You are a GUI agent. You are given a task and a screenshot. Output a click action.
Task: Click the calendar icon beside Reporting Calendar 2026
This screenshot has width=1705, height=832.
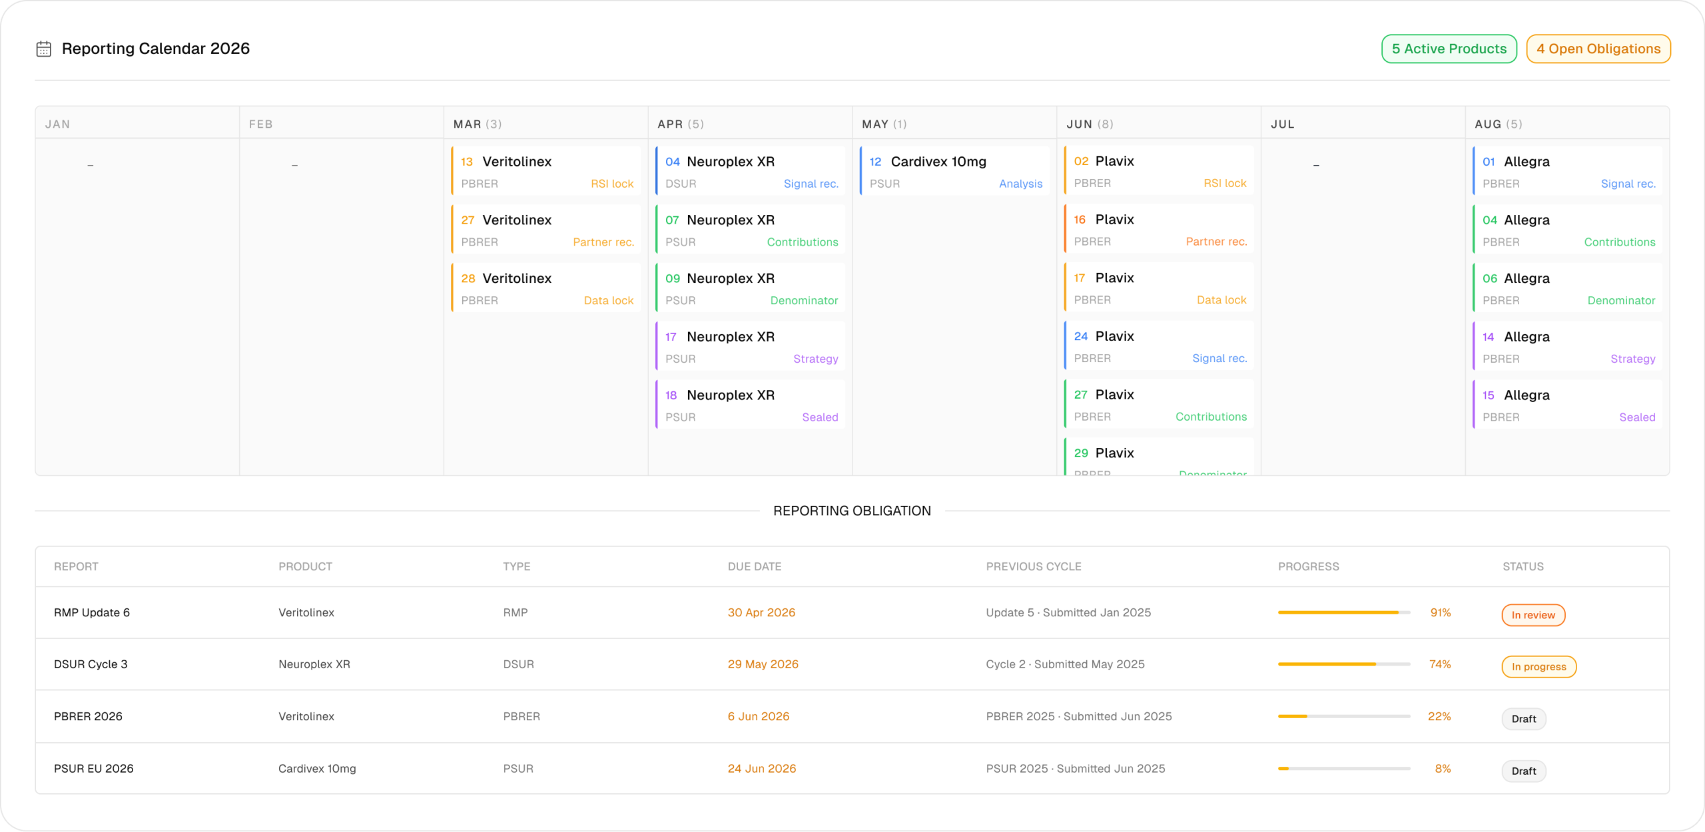tap(43, 49)
